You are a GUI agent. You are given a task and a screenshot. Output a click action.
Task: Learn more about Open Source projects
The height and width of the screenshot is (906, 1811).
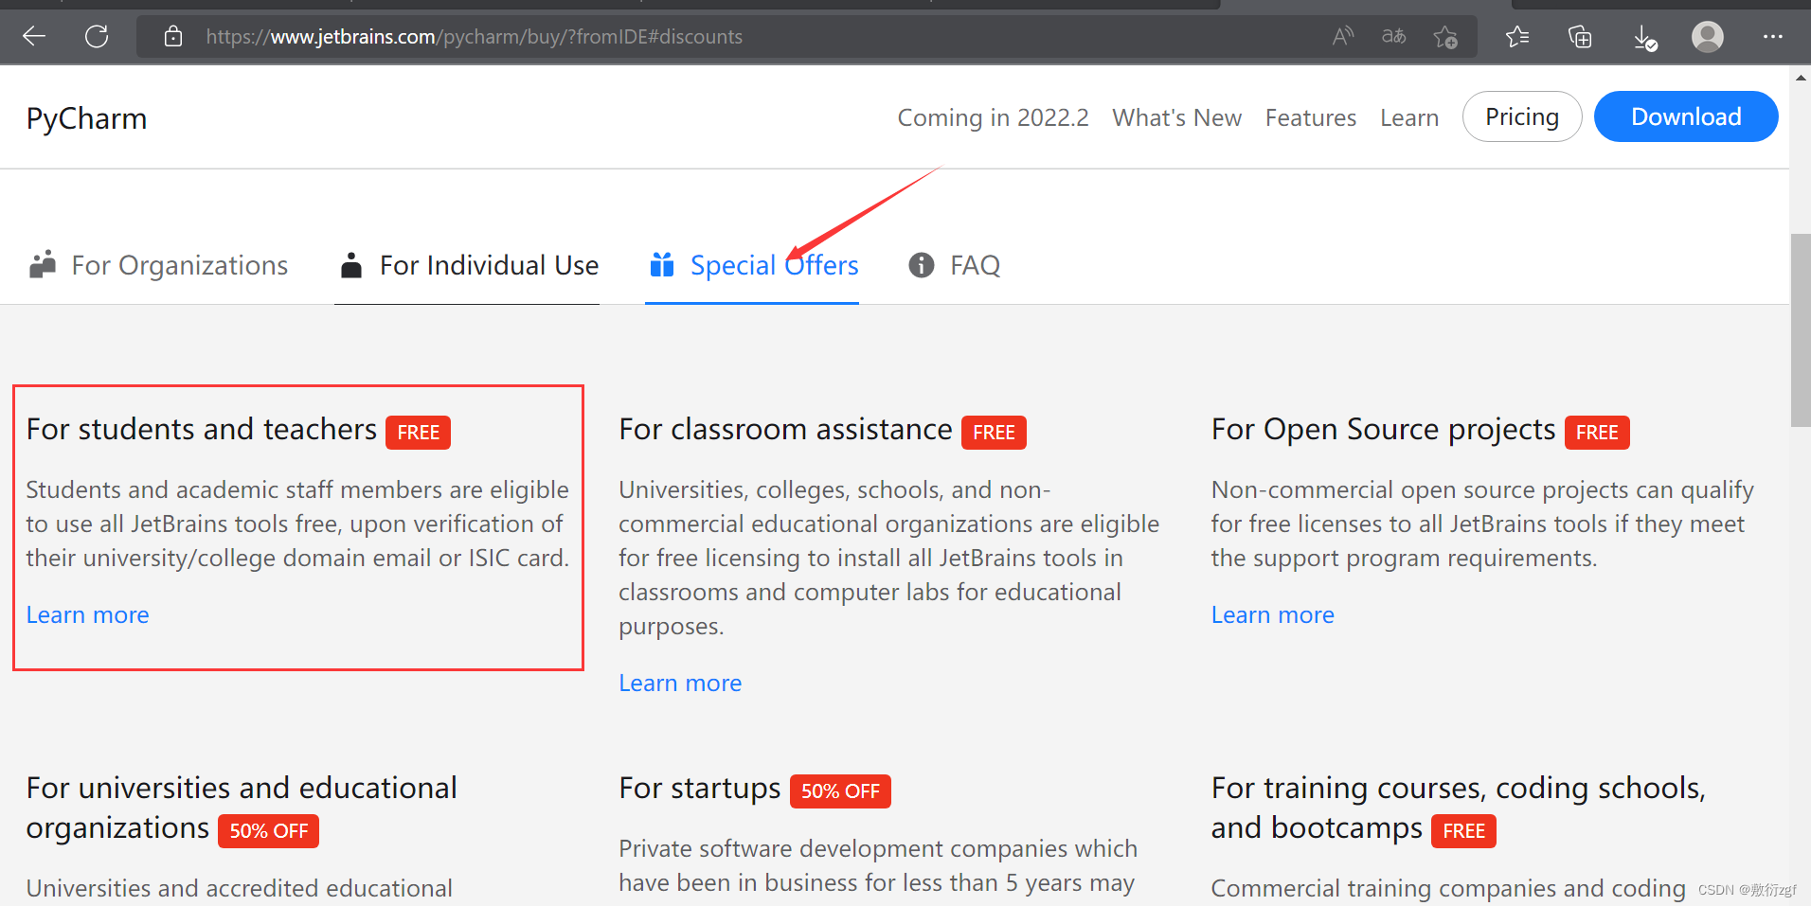[x=1273, y=615]
